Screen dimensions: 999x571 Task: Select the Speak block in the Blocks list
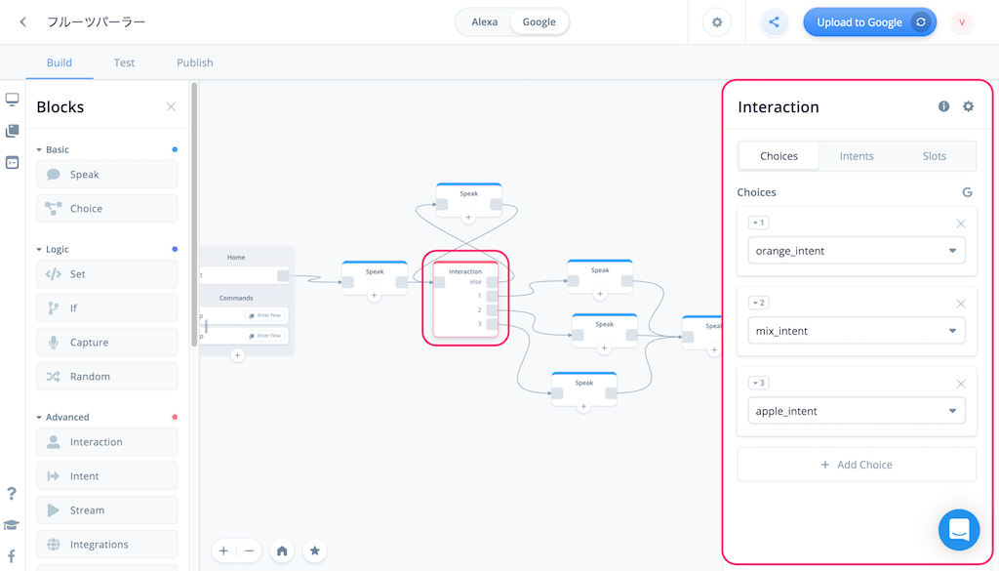point(107,174)
